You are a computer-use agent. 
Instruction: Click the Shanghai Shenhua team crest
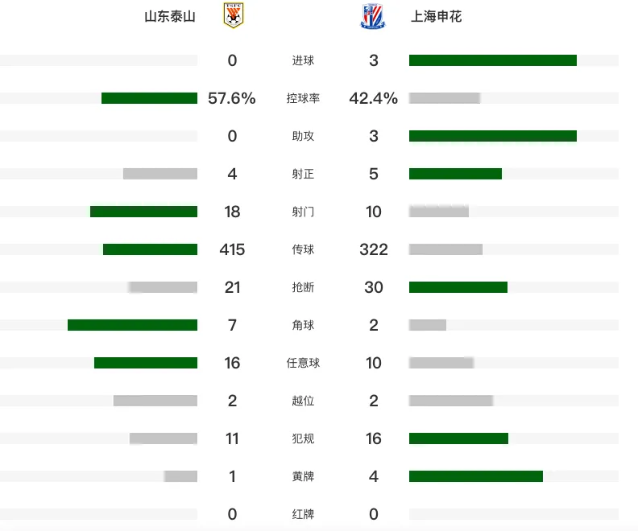[x=373, y=16]
